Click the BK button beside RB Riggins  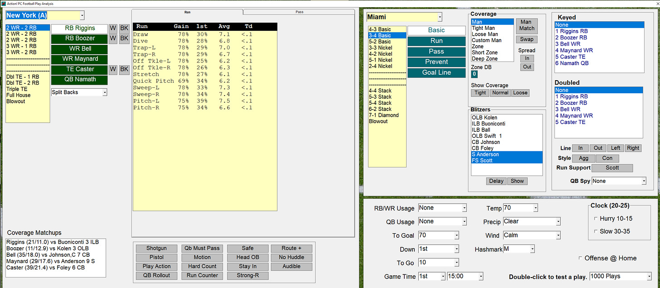tap(124, 29)
